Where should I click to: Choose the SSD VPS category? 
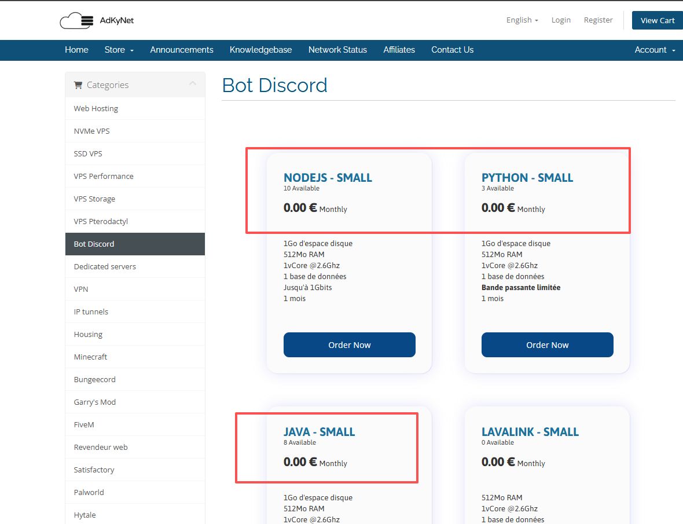pos(135,154)
